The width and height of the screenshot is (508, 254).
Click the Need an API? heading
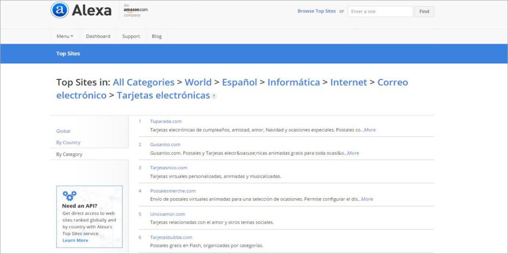coord(80,206)
